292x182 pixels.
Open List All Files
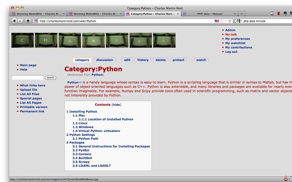(x=30, y=94)
